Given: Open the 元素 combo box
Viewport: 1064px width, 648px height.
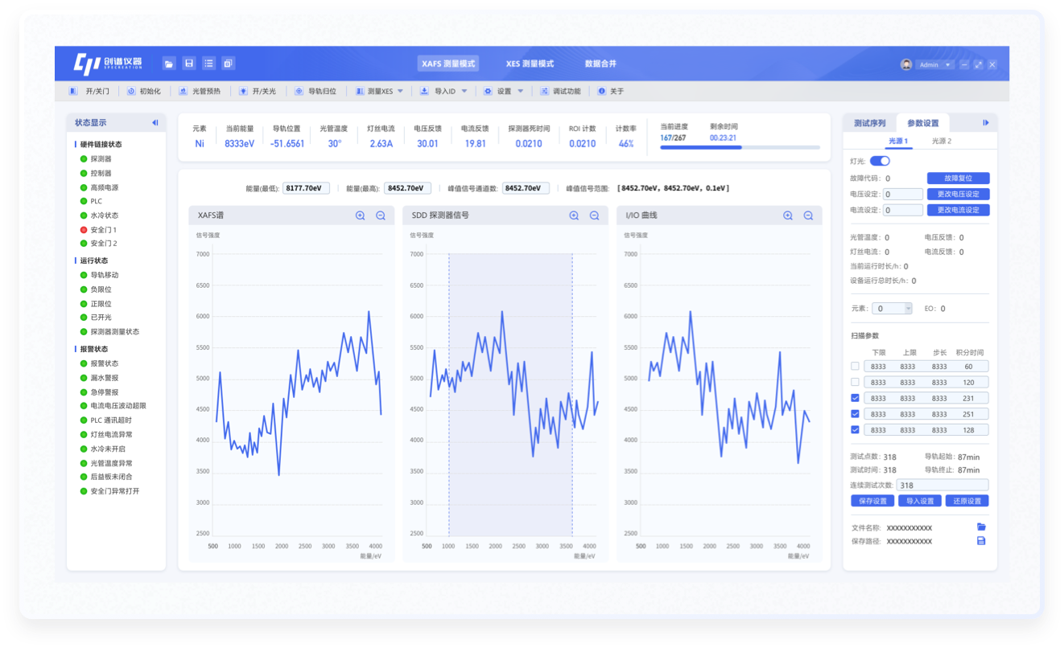Looking at the screenshot, I should click(x=893, y=309).
